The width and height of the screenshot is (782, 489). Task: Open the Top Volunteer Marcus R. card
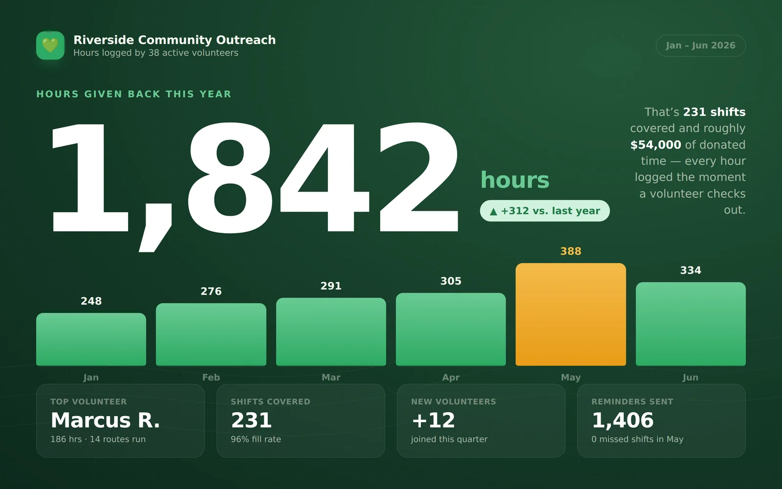120,421
